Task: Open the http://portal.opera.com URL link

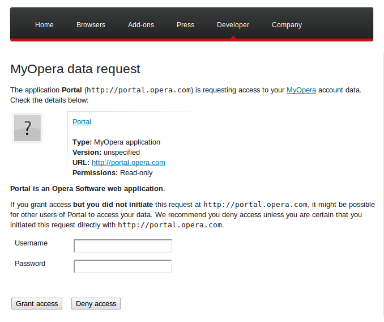Action: [129, 163]
